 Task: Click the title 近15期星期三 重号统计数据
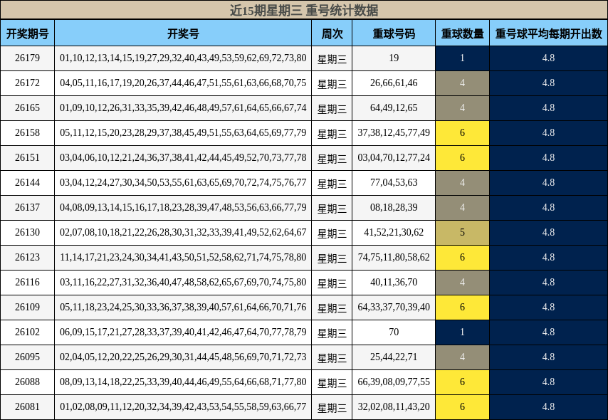[x=304, y=10]
